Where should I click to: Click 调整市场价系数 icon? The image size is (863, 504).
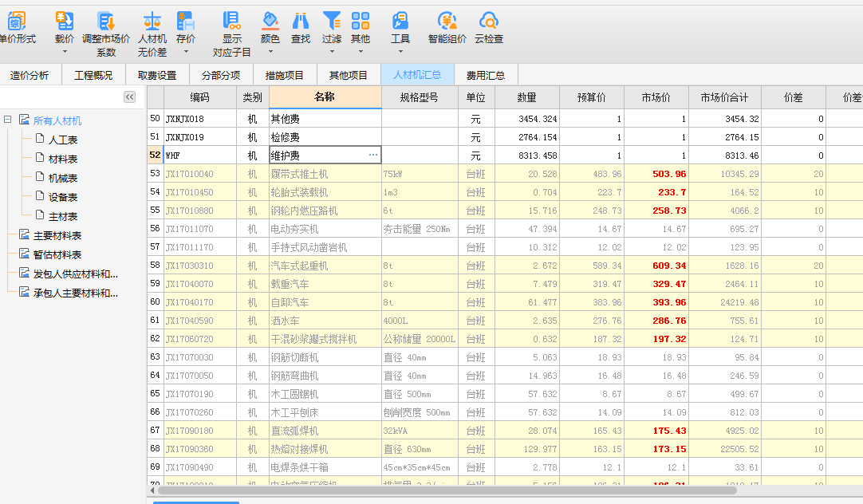coord(106,22)
